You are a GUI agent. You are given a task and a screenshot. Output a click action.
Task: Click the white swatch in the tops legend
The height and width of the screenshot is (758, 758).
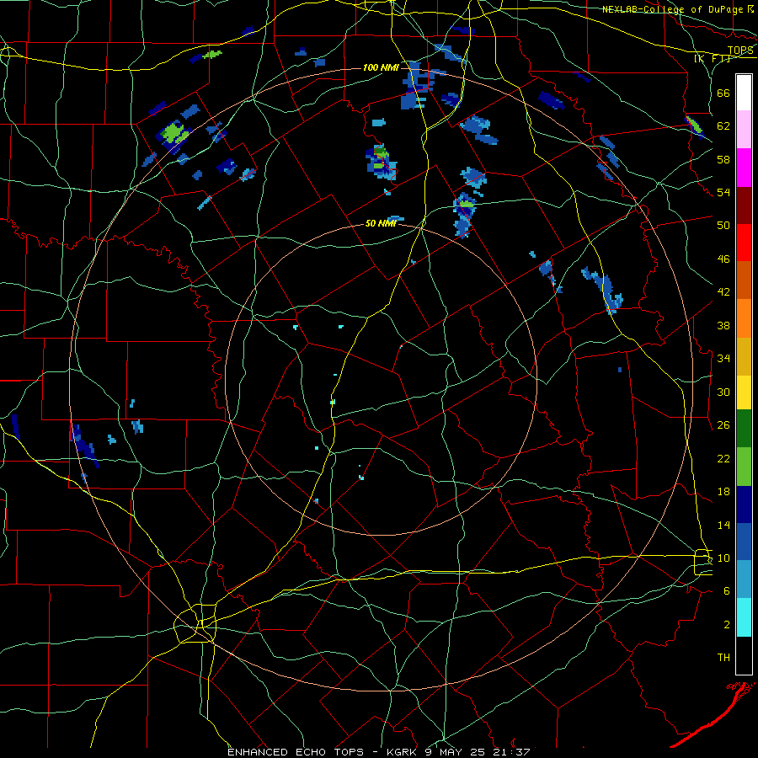pos(744,93)
